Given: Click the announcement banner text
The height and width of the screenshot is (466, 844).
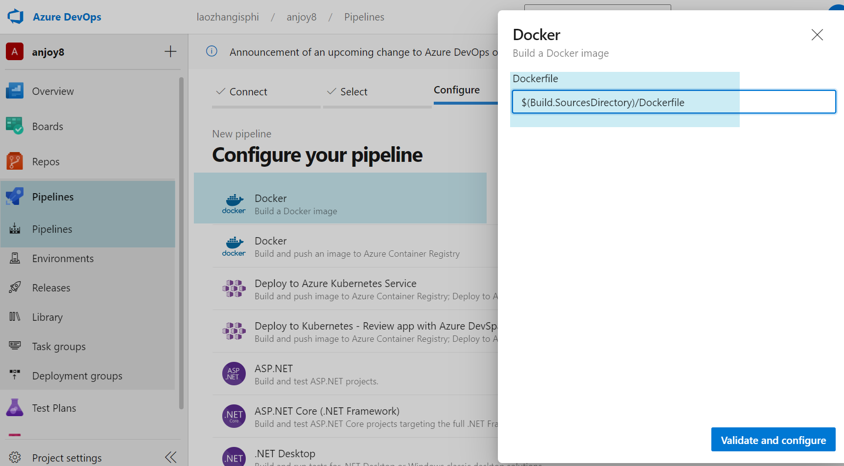Looking at the screenshot, I should [364, 52].
